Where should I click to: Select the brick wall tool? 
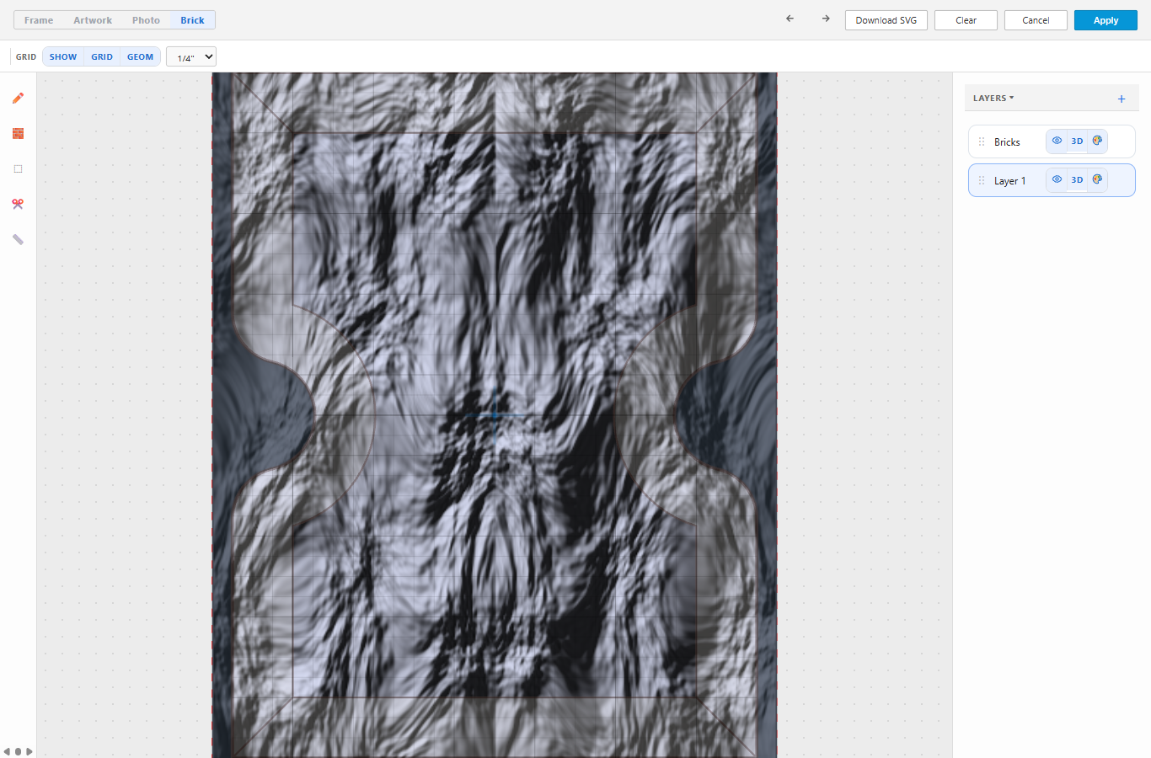click(18, 134)
